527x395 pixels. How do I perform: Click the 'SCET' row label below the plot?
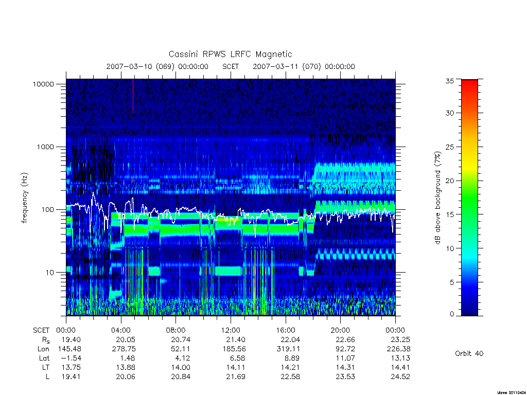point(41,331)
